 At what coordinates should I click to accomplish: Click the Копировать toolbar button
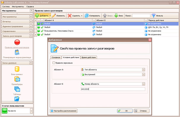92,16
